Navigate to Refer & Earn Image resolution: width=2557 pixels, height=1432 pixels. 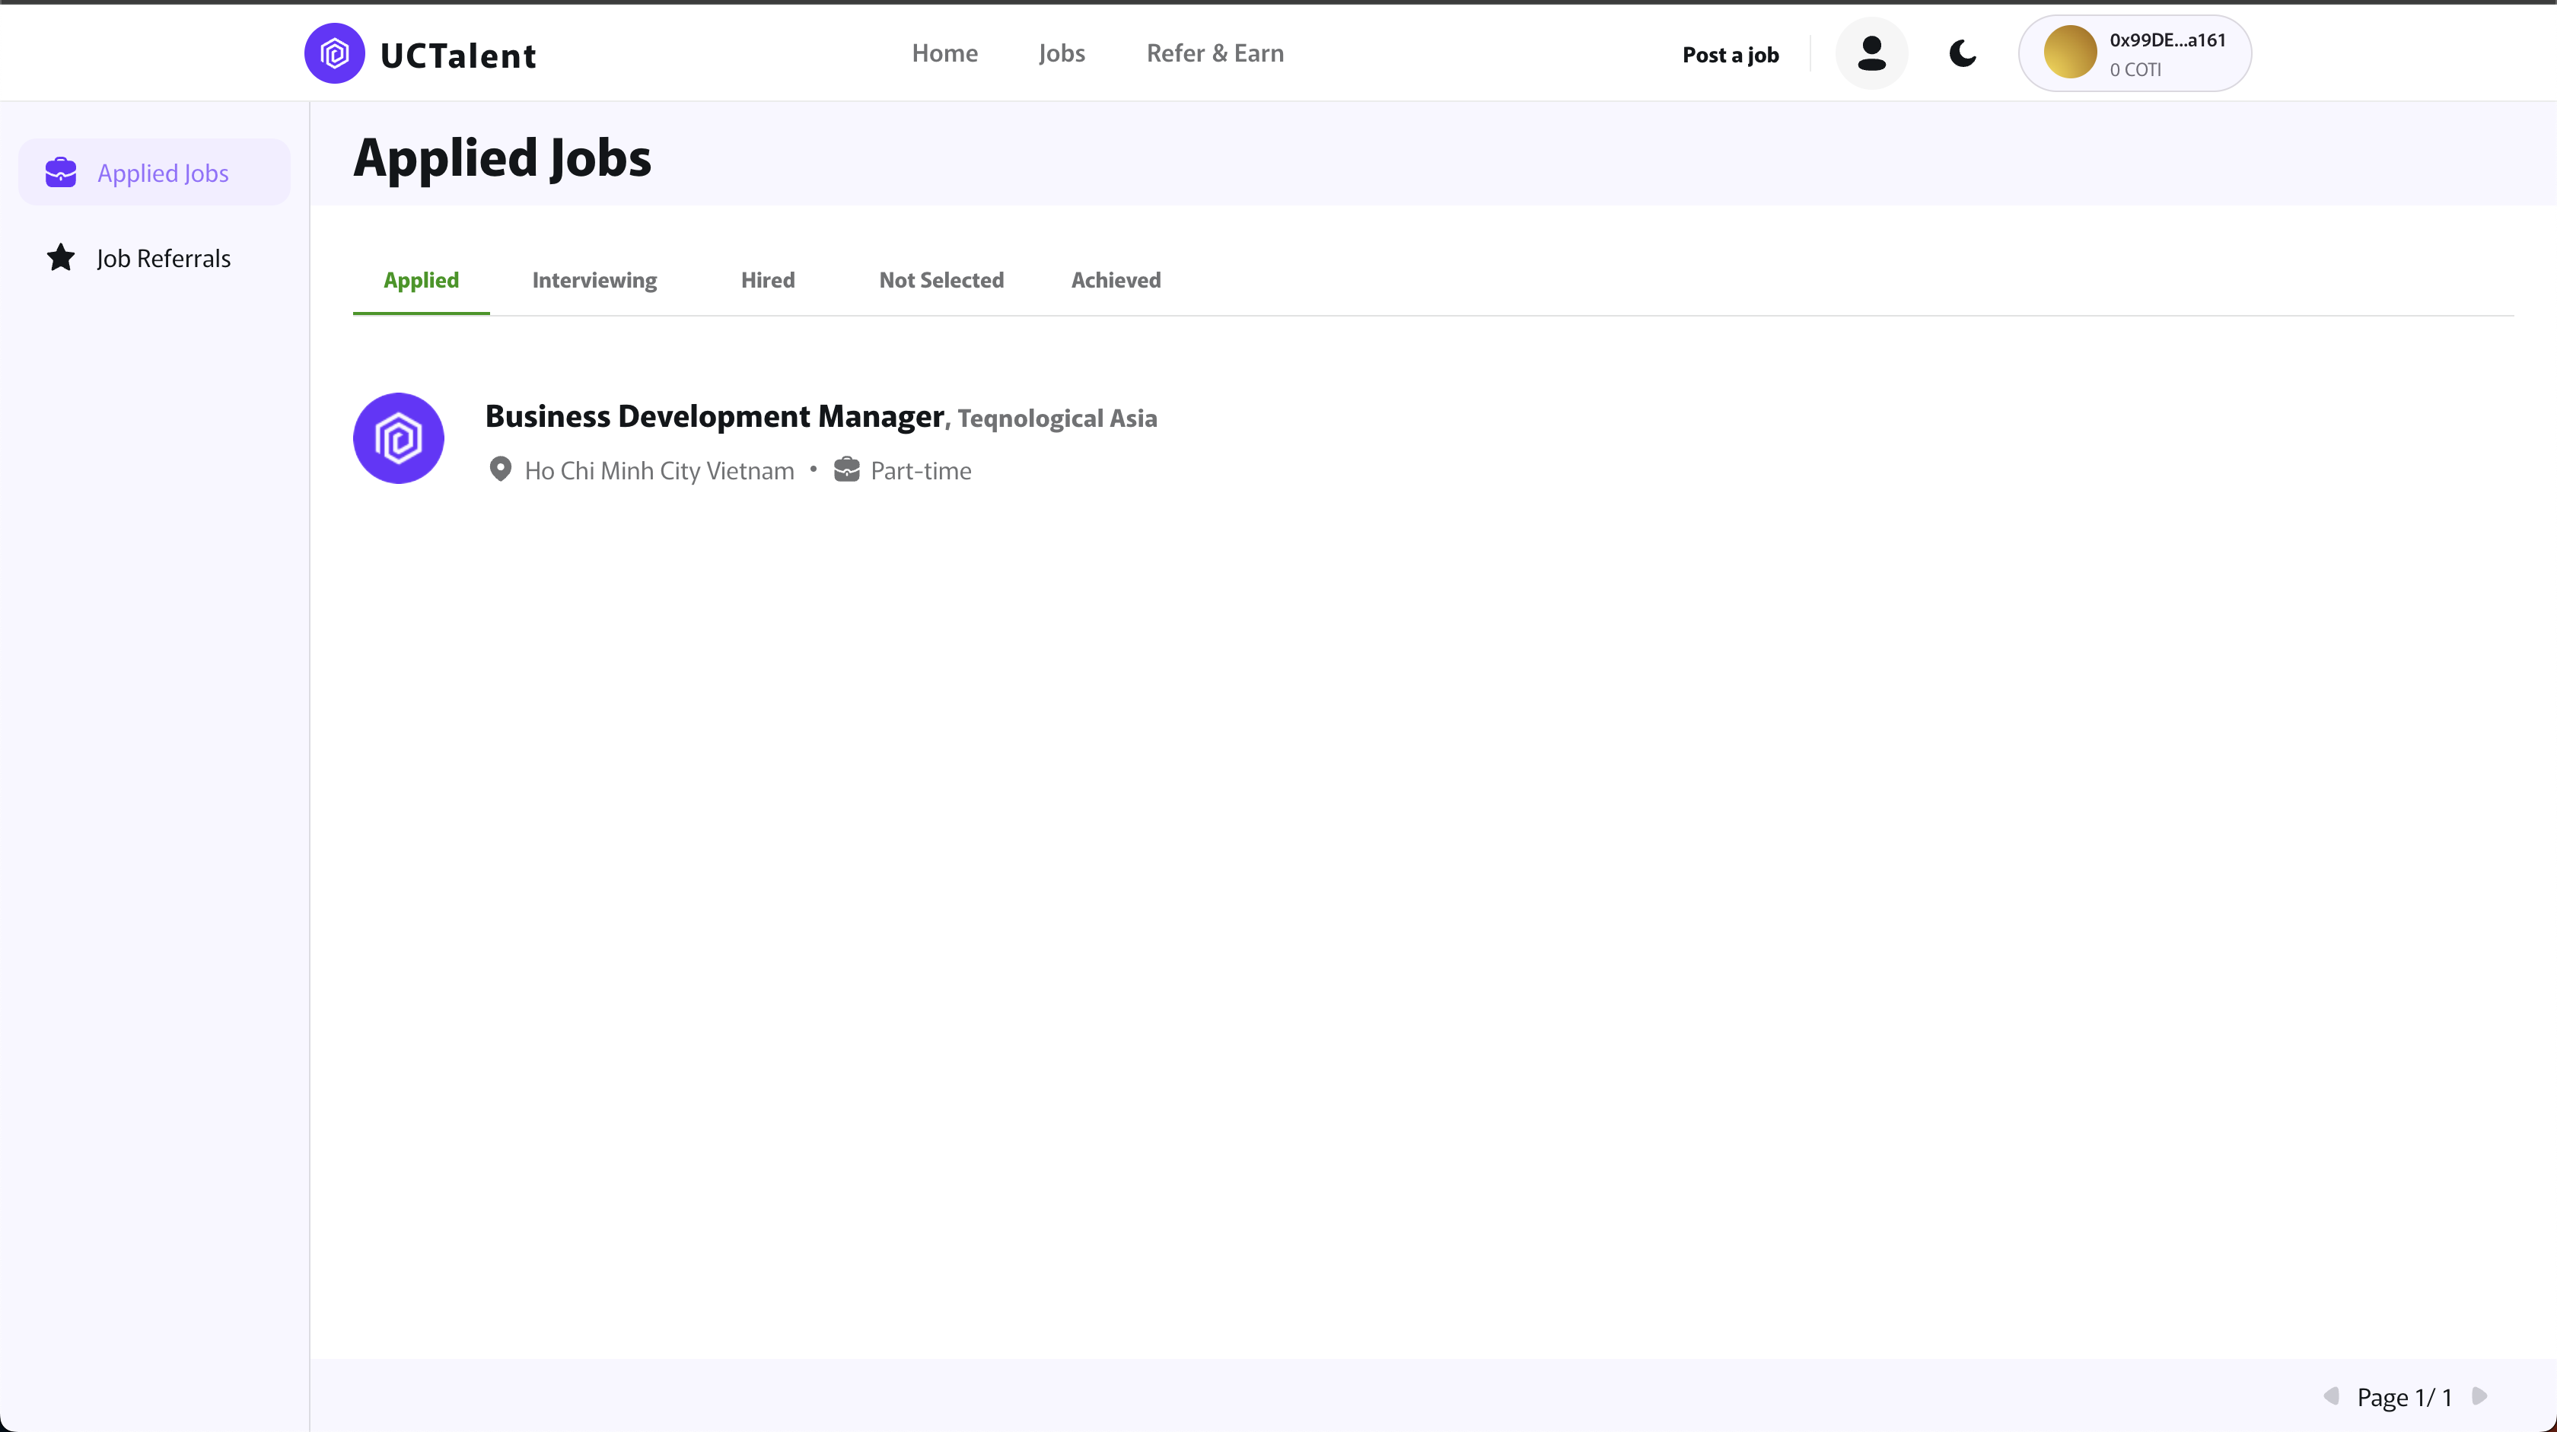1215,53
